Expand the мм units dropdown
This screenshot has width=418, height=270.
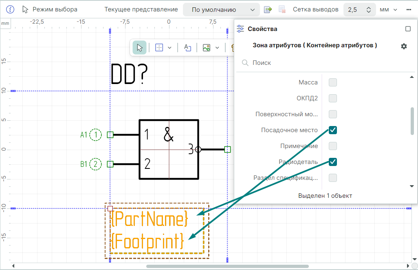388,9
